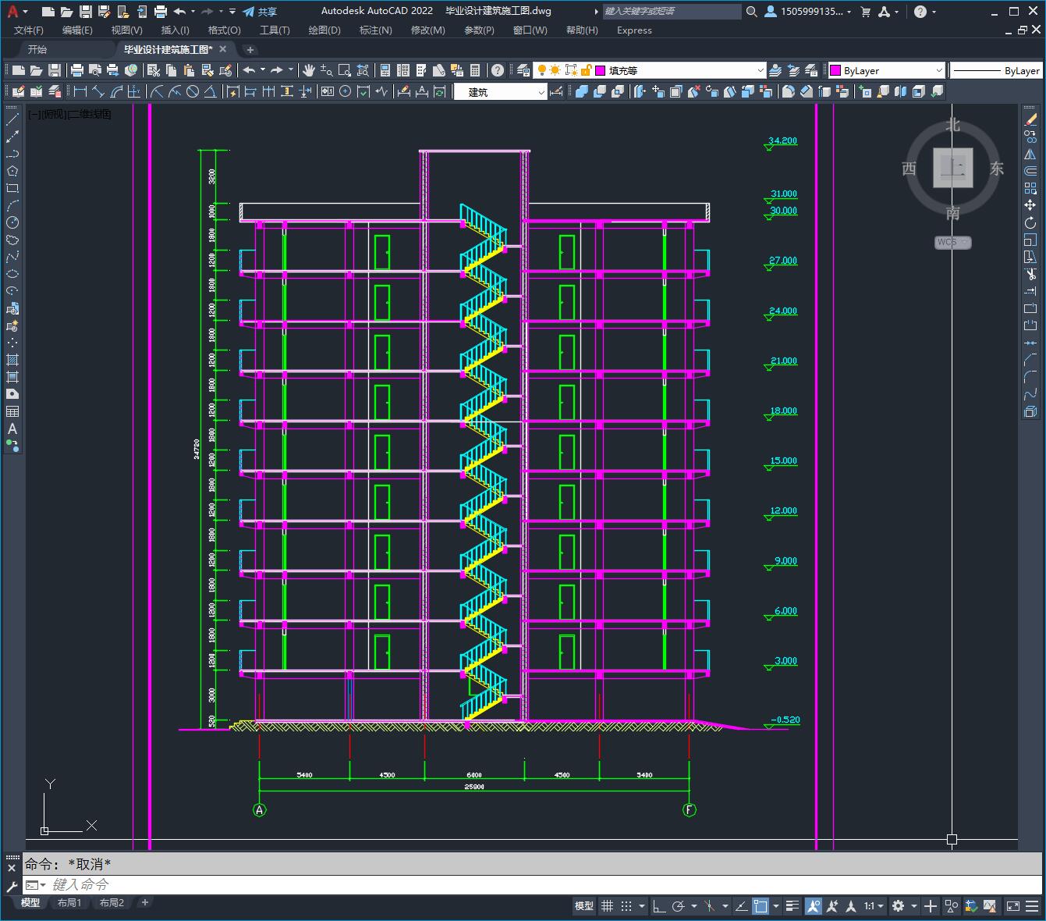Open the Autodesk App Store cart icon
The height and width of the screenshot is (921, 1046).
[866, 11]
